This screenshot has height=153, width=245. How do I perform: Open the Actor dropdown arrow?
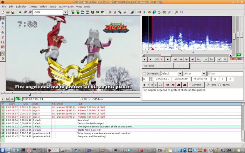coord(204,74)
